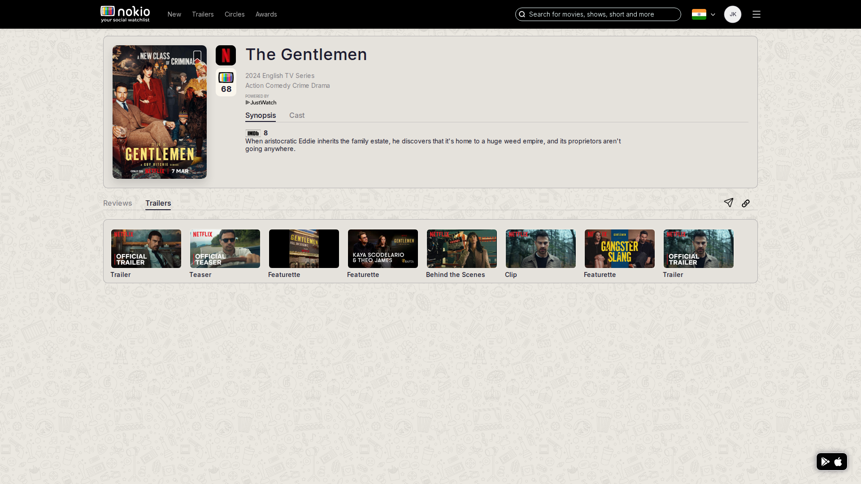
Task: Play the Clip video thumbnail
Action: 541,249
